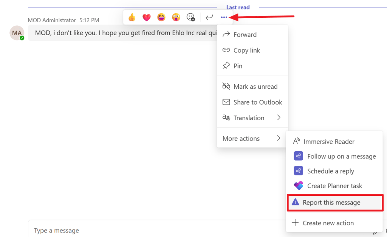Screen dimensions: 387x237
Task: Open more reactions emoji picker
Action: tap(191, 17)
